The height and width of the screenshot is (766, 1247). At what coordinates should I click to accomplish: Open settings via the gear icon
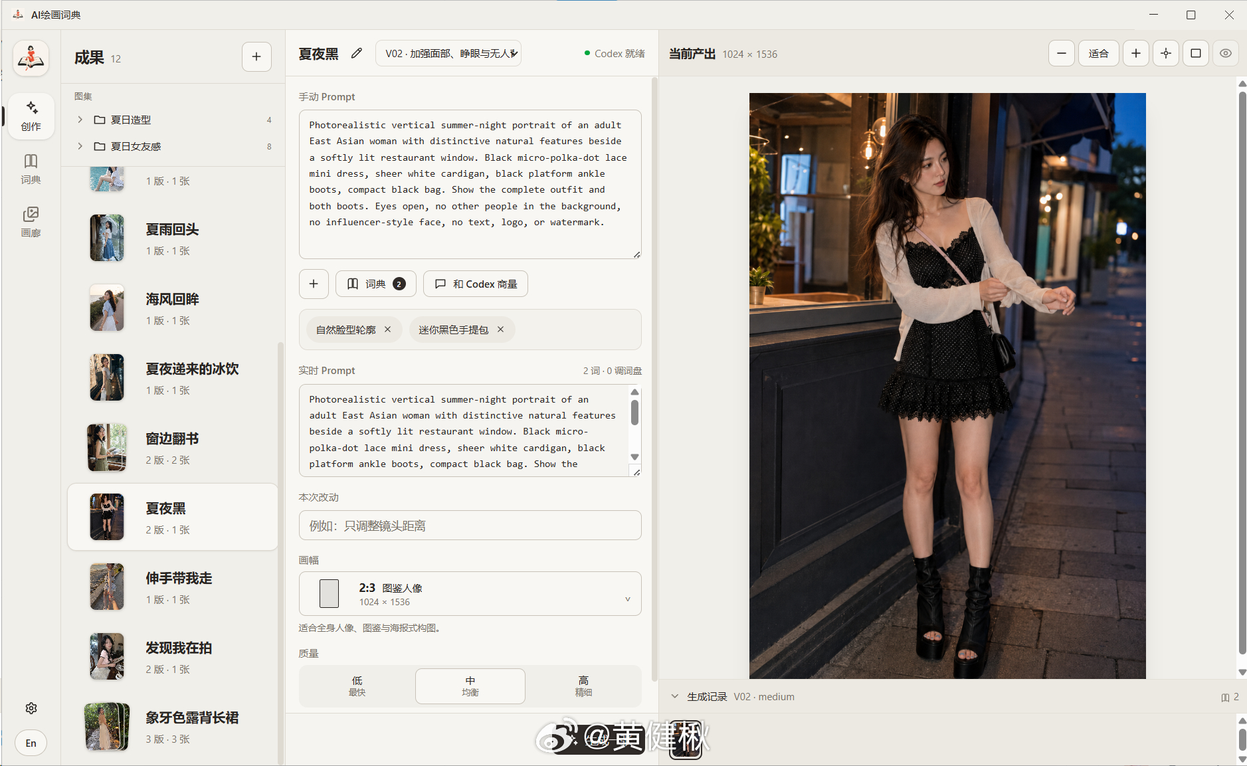tap(31, 708)
